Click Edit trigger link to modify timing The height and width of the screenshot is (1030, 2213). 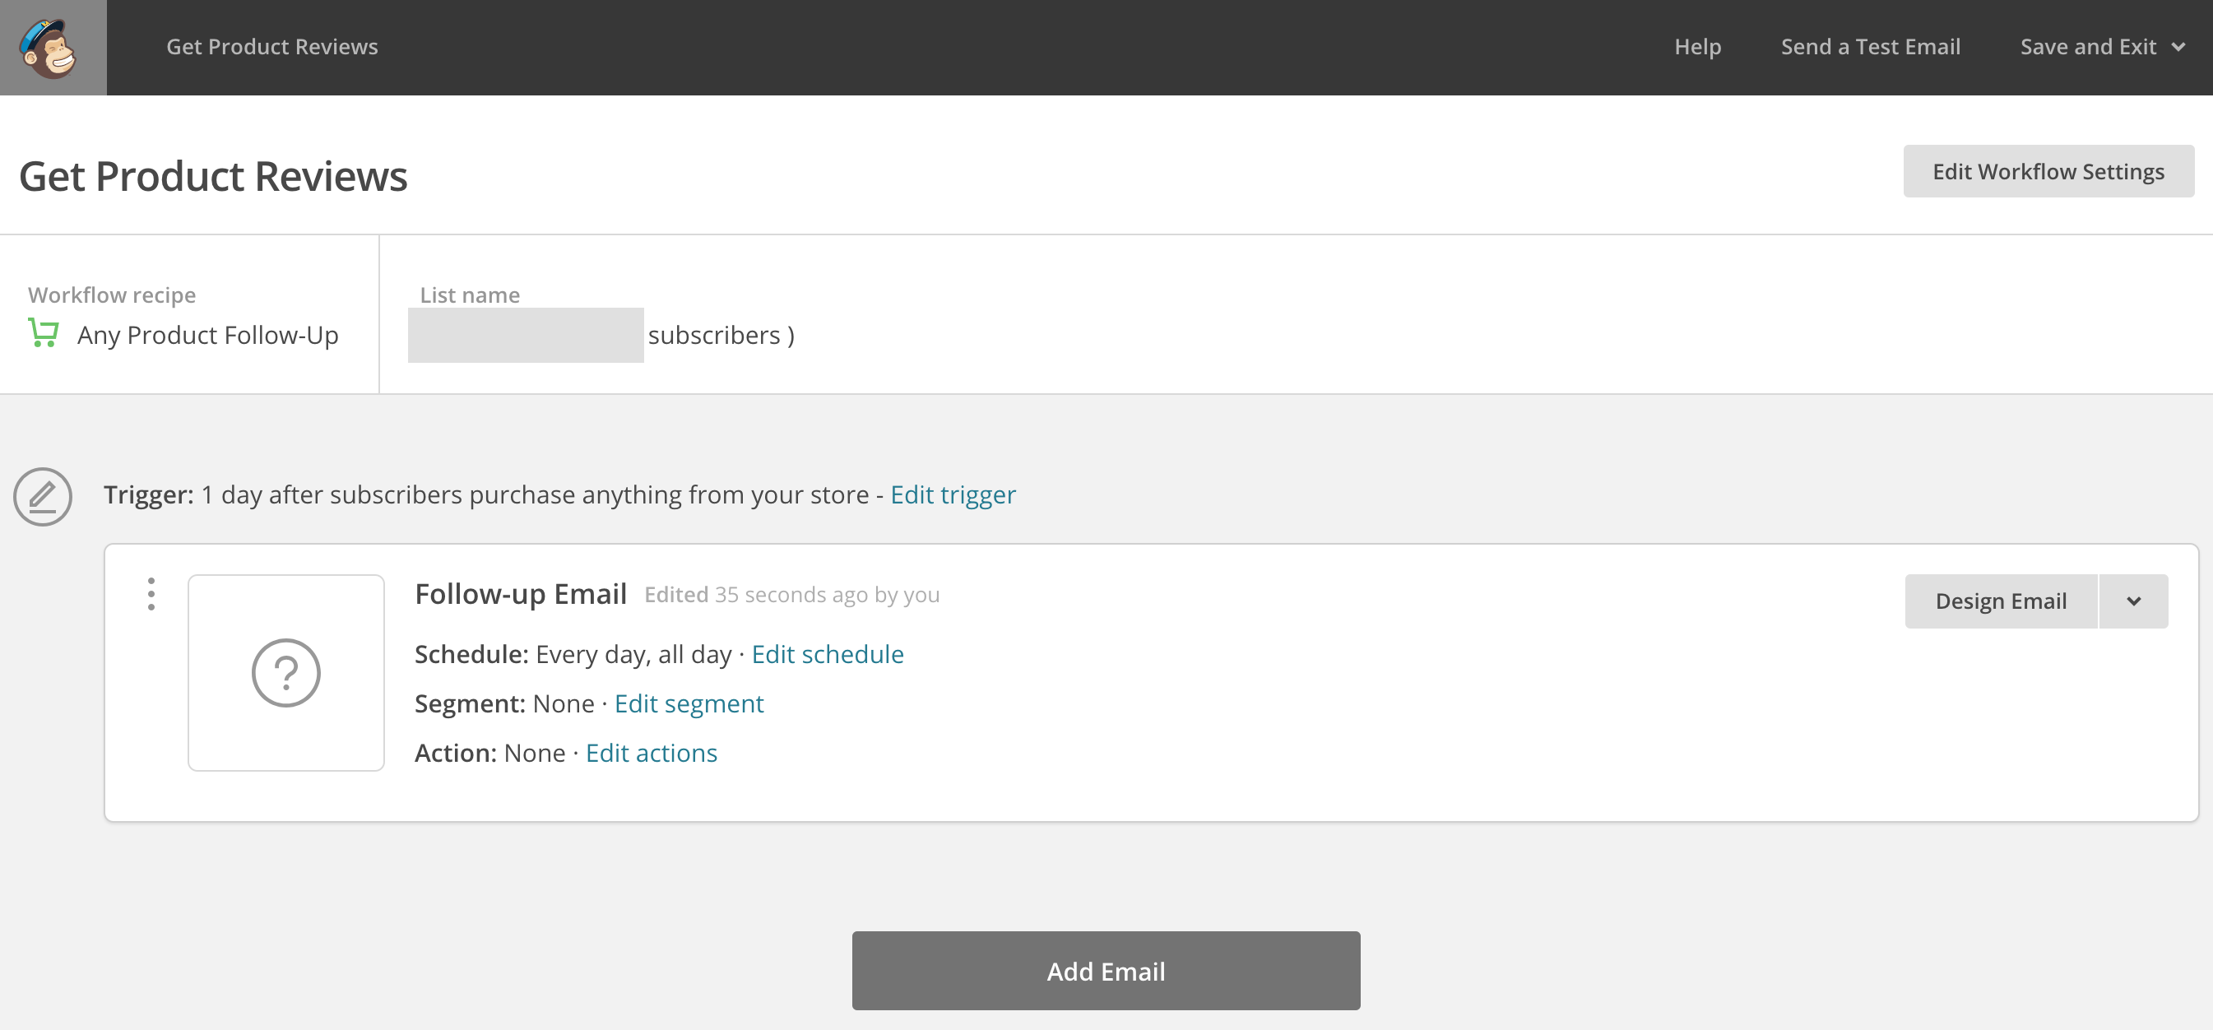[951, 494]
